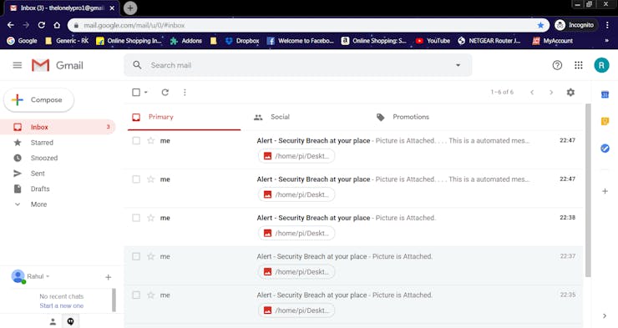Click the search magnifier icon
The width and height of the screenshot is (618, 328).
click(137, 65)
